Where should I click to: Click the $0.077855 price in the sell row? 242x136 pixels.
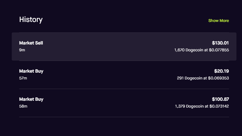[219, 50]
